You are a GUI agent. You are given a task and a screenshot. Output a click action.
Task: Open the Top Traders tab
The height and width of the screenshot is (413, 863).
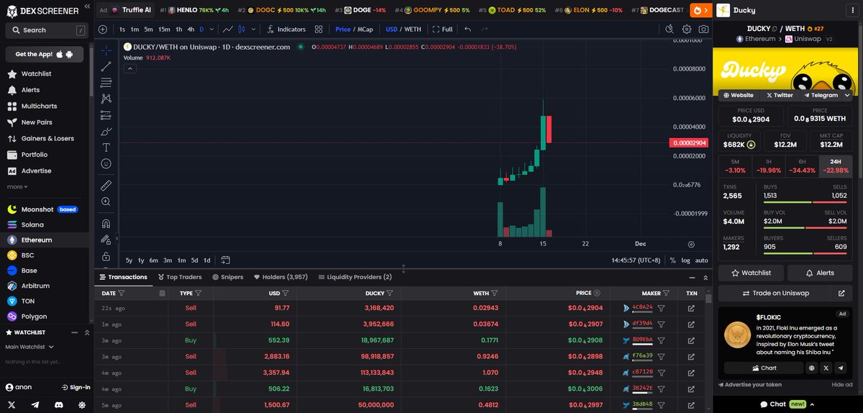click(x=179, y=277)
